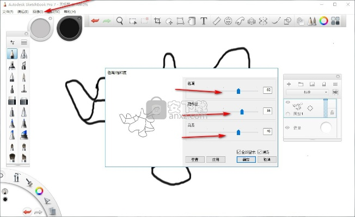
Task: Open the Perspective Guide tool
Action: click(x=252, y=21)
